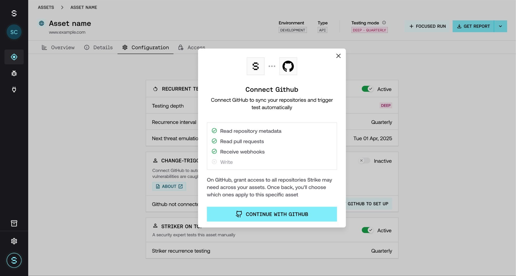Click the Read pull requests label
The image size is (516, 276).
pyautogui.click(x=242, y=142)
